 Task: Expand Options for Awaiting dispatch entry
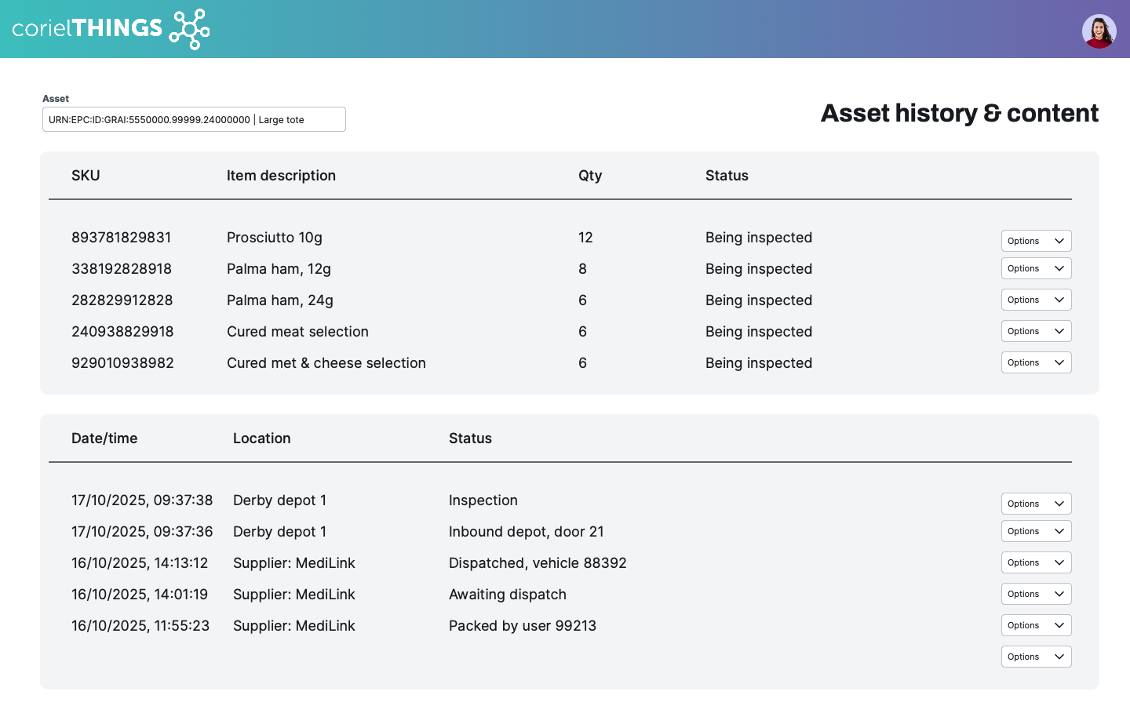tap(1036, 594)
